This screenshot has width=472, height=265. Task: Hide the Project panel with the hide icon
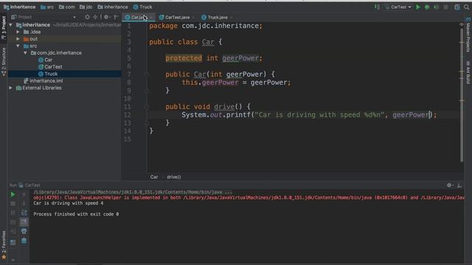[x=117, y=17]
